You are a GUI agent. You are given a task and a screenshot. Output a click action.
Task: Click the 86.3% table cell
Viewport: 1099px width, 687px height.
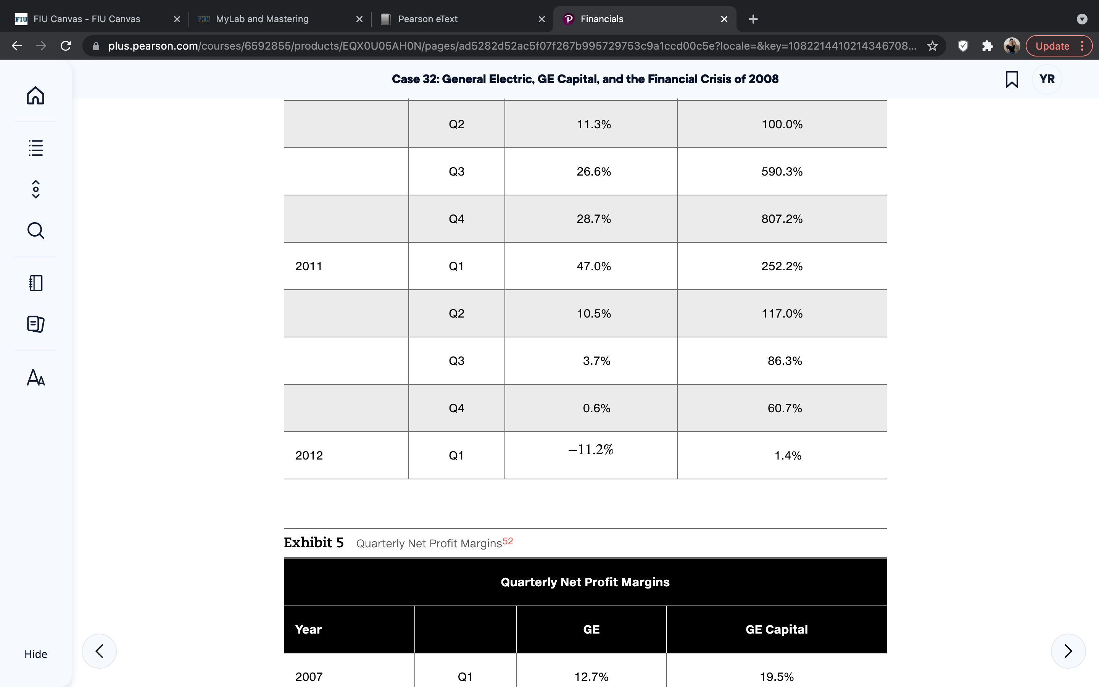tap(782, 360)
